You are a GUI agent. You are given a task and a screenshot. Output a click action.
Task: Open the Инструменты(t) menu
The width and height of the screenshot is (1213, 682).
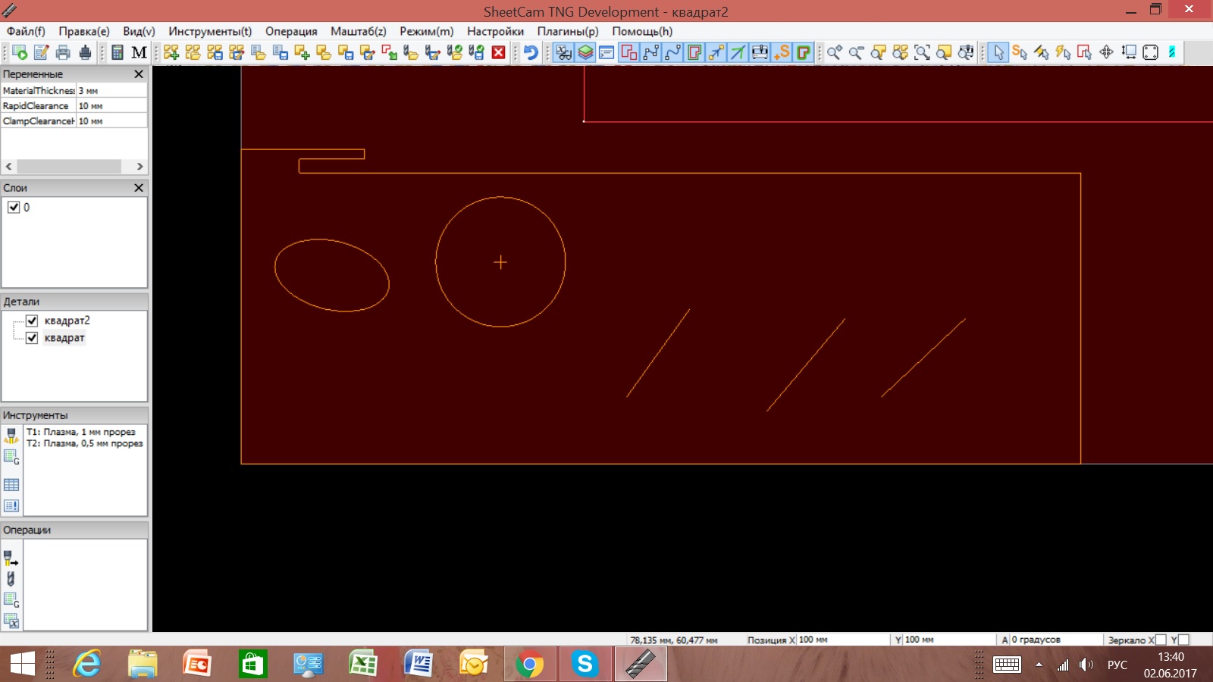tap(210, 31)
